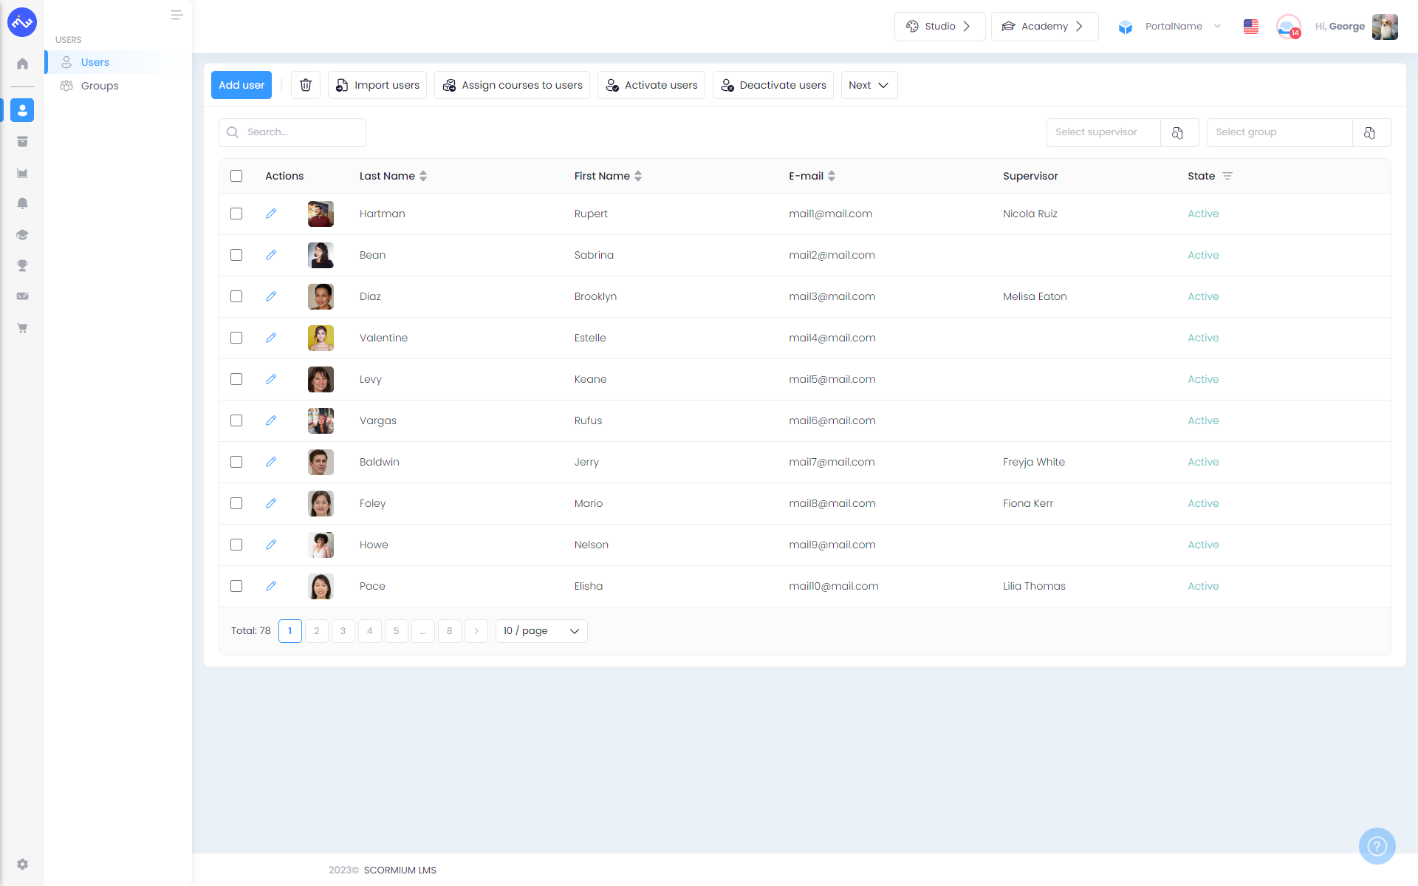
Task: Tick the checkbox for Pace row
Action: 236,586
